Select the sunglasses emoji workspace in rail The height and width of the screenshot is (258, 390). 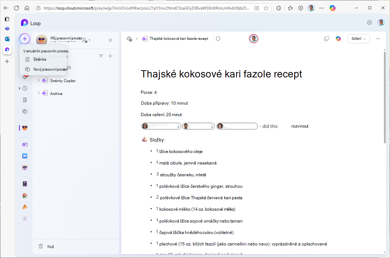coord(25,128)
